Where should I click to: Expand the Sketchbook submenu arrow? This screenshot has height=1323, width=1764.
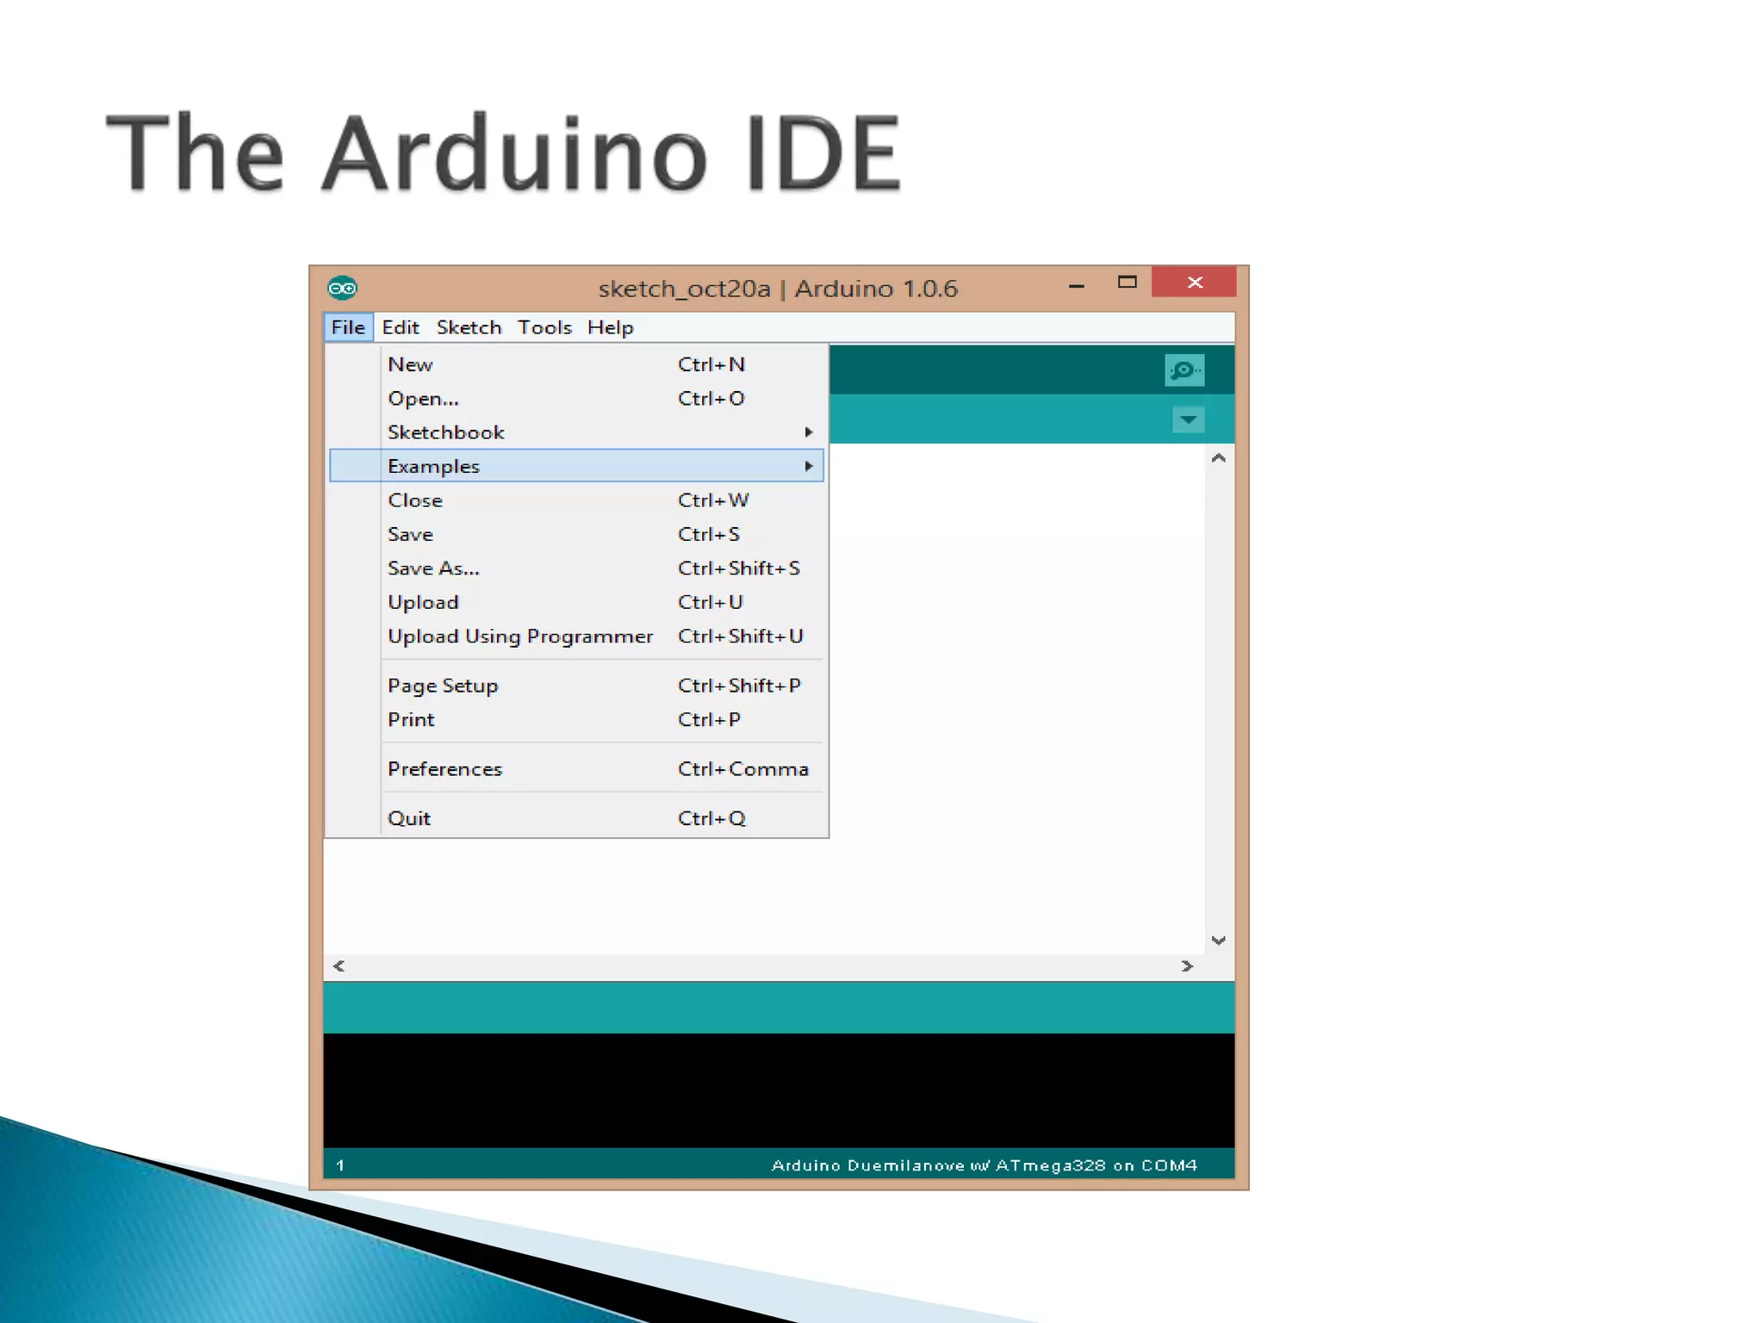(x=808, y=432)
